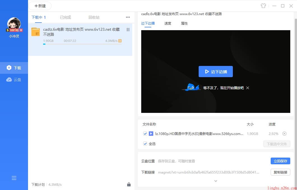The image size is (297, 190).
Task: Click the download progress bar of the task
Action: [82, 44]
